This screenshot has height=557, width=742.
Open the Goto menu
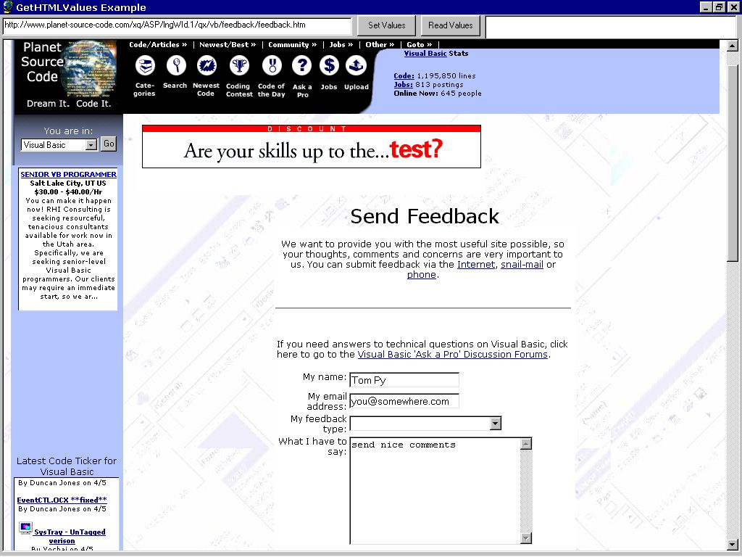(x=420, y=44)
